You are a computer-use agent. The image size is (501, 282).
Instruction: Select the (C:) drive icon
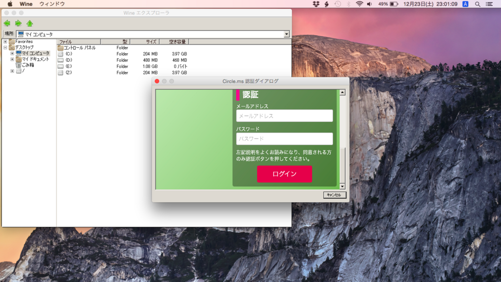pos(60,54)
